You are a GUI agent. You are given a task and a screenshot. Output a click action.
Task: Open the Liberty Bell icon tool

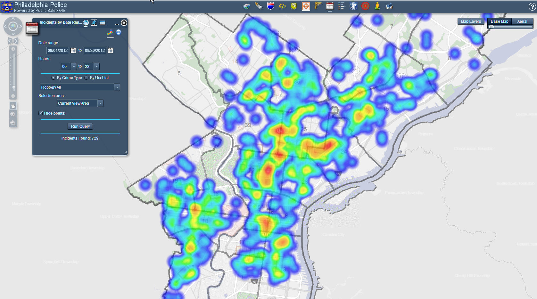click(x=353, y=6)
